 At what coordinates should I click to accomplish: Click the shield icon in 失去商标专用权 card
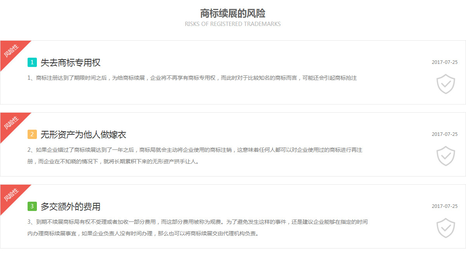click(x=445, y=84)
